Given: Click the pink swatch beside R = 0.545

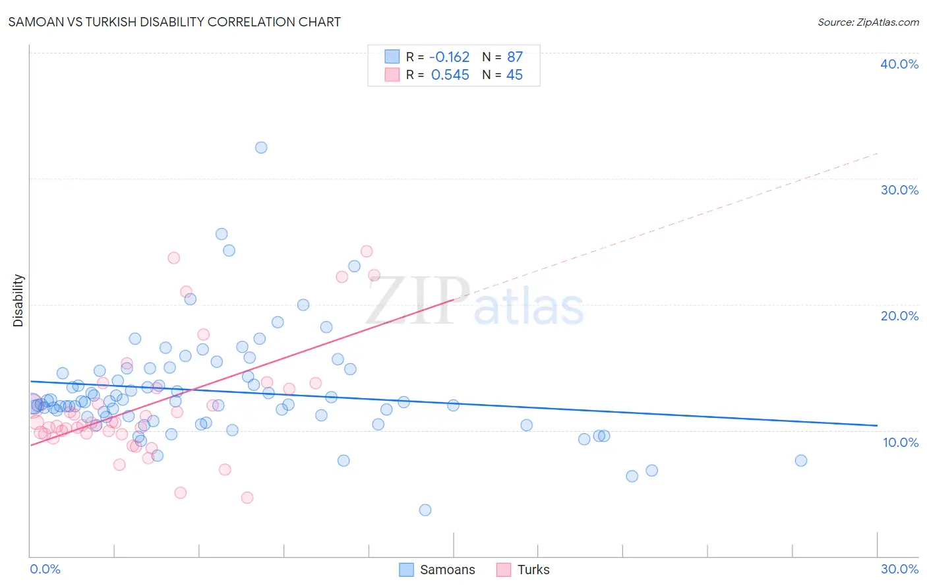Looking at the screenshot, I should point(392,74).
